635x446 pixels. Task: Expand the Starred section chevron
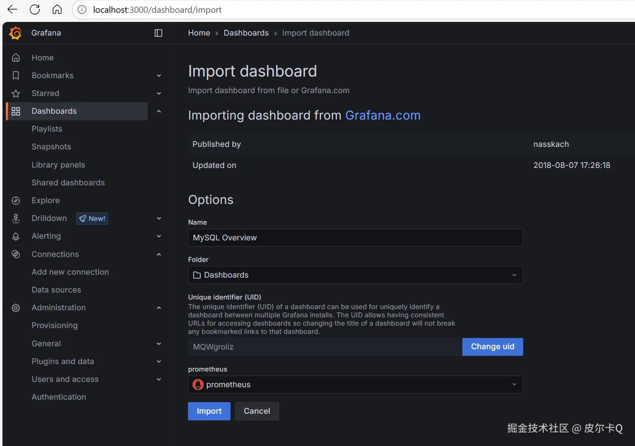pos(159,94)
